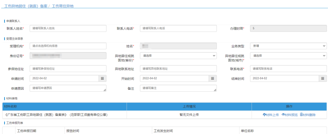Image resolution: width=328 pixels, height=134 pixels.
Task: Click the 工伤申报日期 column header
Action: (x=40, y=131)
